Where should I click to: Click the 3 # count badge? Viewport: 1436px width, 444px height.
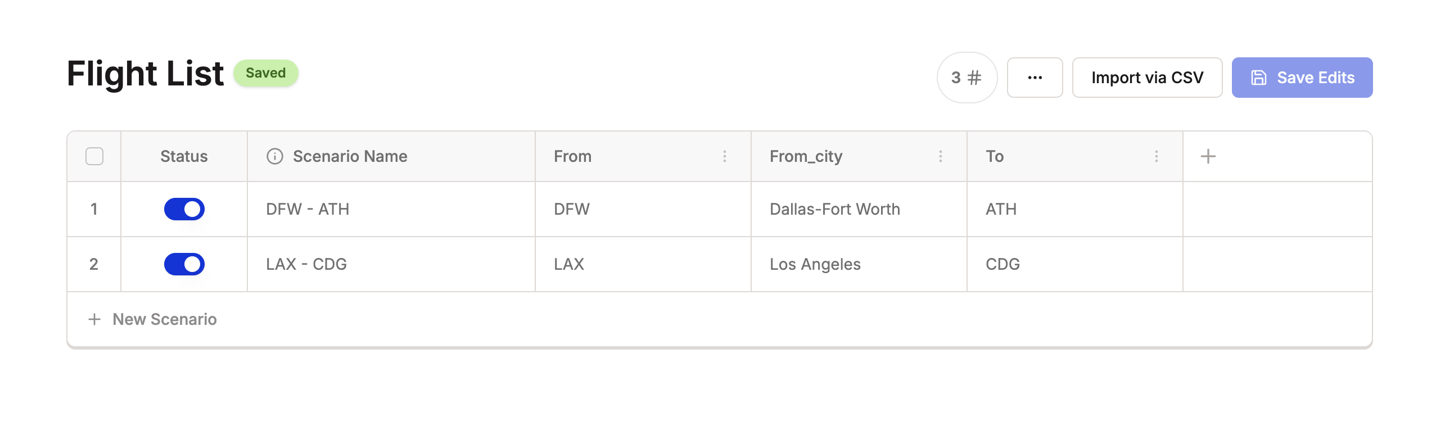967,78
